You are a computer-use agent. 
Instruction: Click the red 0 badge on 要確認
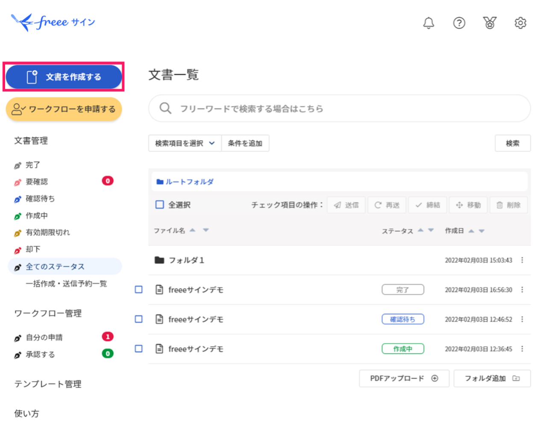tap(108, 181)
